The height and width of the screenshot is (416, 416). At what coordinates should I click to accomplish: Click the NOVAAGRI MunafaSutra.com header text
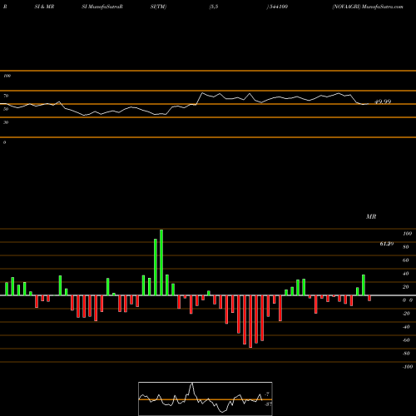click(368, 7)
